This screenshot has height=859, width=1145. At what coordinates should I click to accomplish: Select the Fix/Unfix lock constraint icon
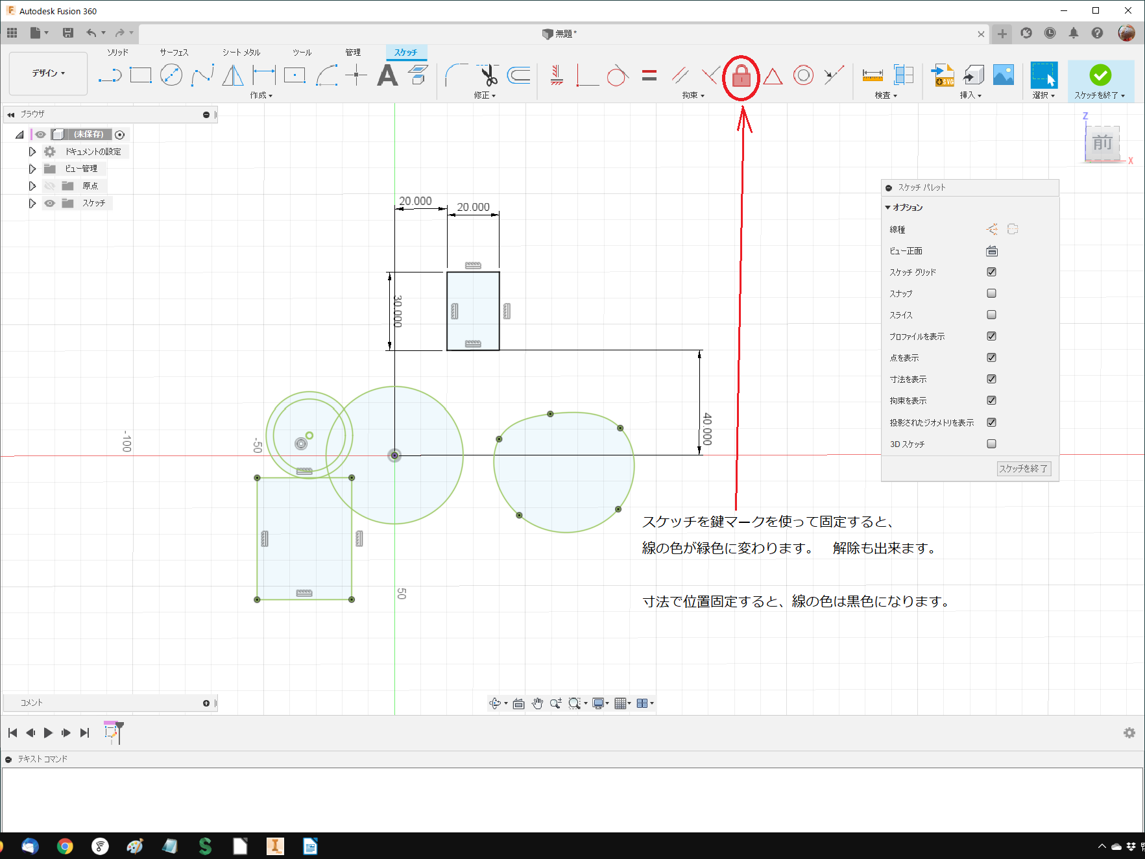[x=741, y=77]
